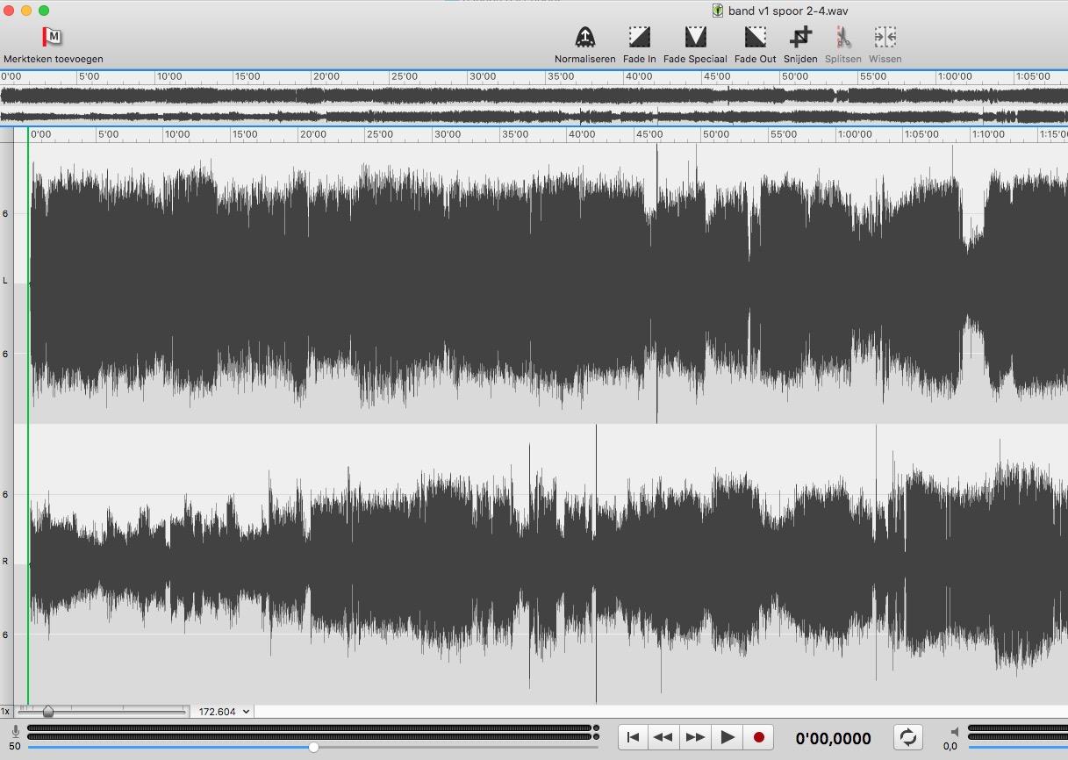Click the speaker volume icon
Image resolution: width=1068 pixels, height=760 pixels.
[x=956, y=732]
